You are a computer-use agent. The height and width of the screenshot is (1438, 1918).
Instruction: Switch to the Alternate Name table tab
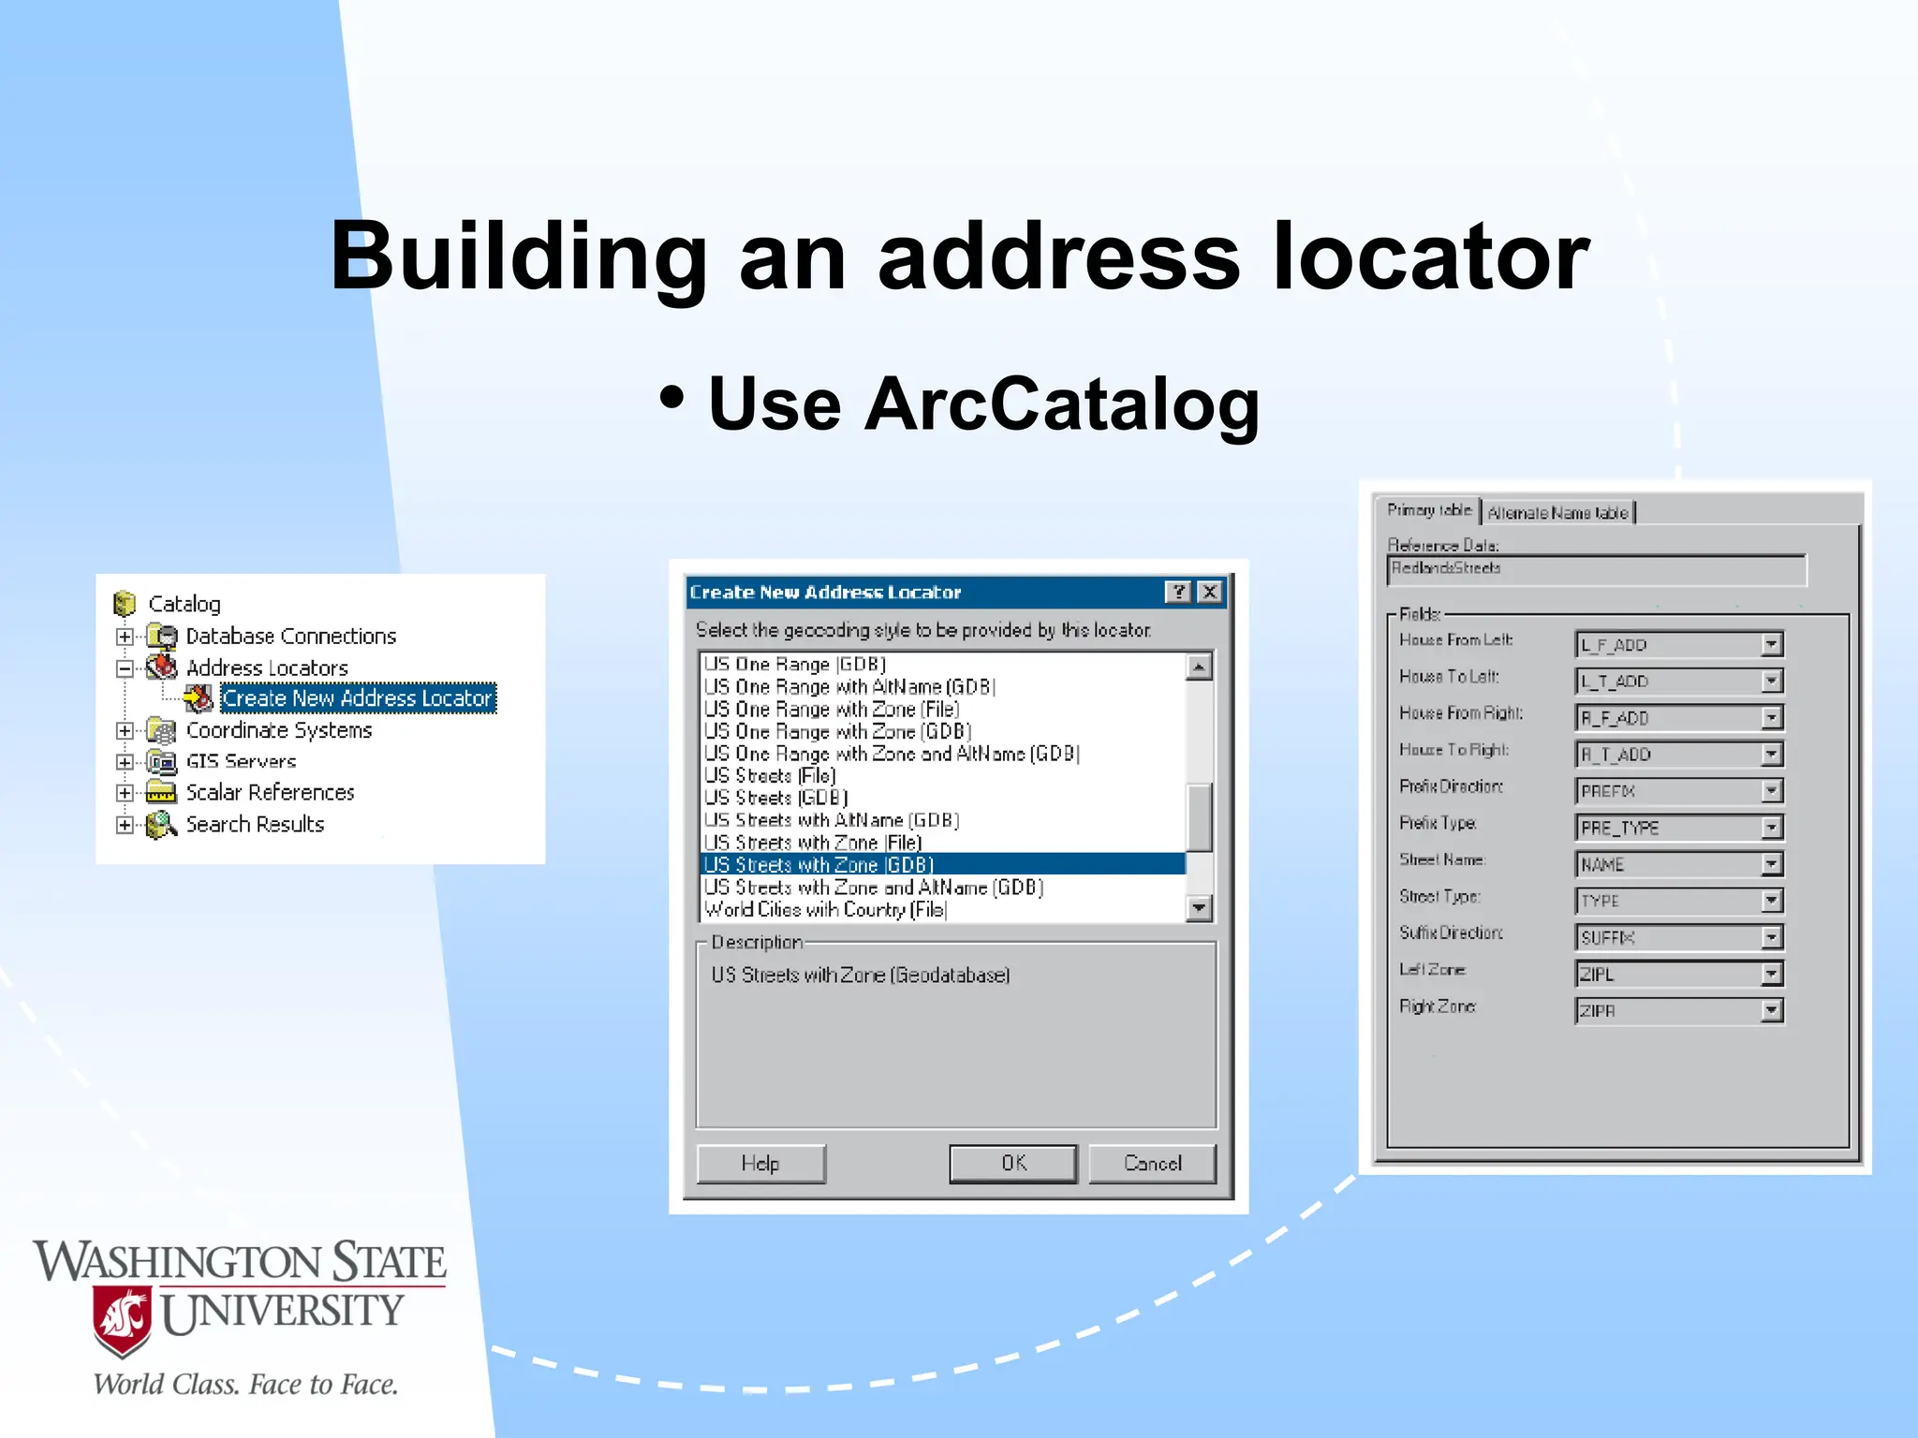(x=1558, y=513)
